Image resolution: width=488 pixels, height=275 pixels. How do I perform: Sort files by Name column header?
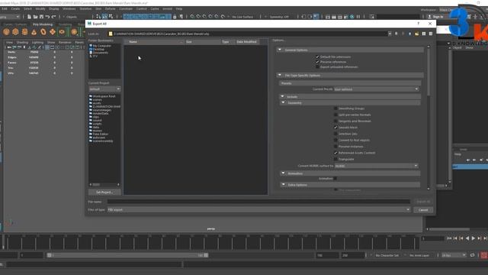pos(154,41)
